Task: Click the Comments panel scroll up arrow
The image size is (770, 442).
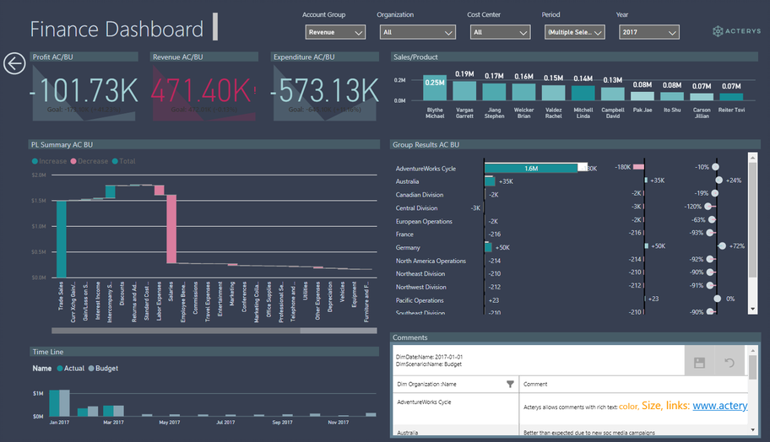Action: (753, 351)
